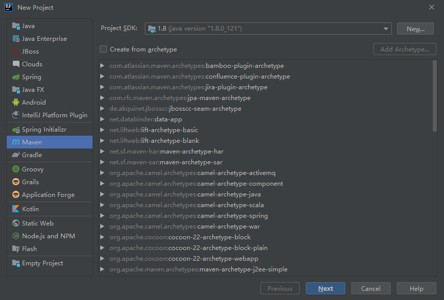Choose Empty Project from the list
This screenshot has width=444, height=300.
(x=42, y=263)
